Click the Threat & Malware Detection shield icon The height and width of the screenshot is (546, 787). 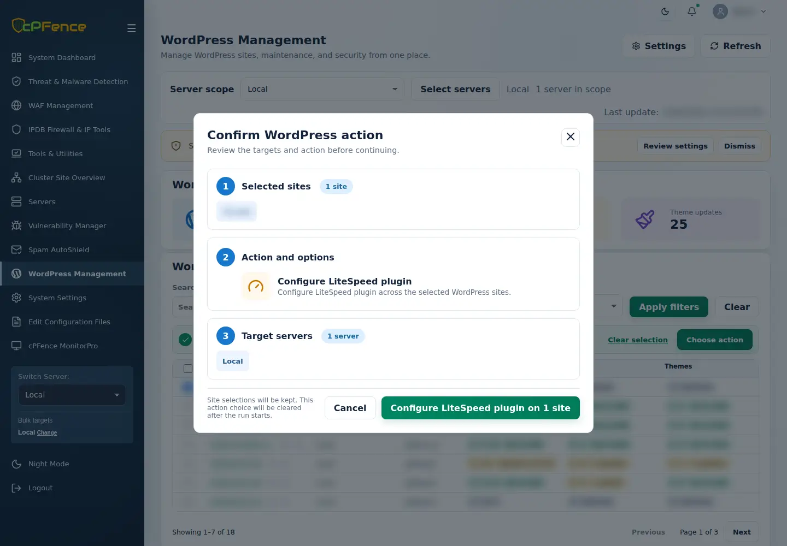tap(16, 81)
